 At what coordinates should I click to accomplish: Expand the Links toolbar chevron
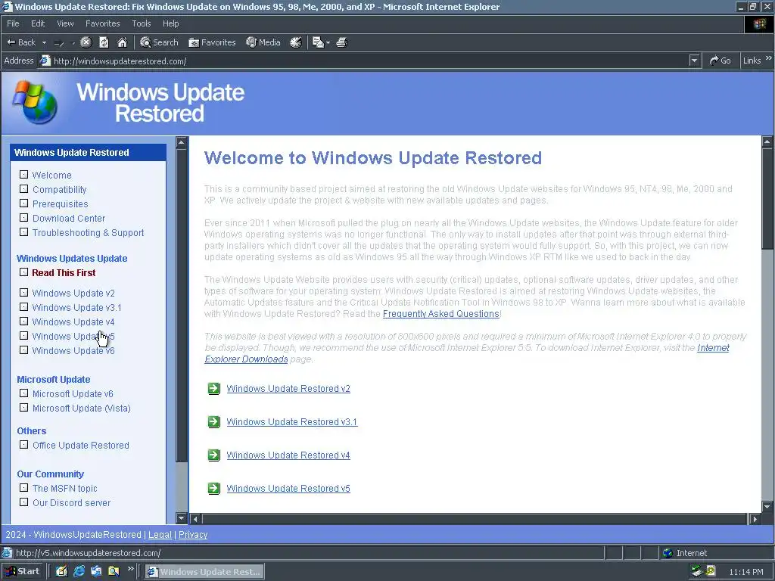pos(769,59)
